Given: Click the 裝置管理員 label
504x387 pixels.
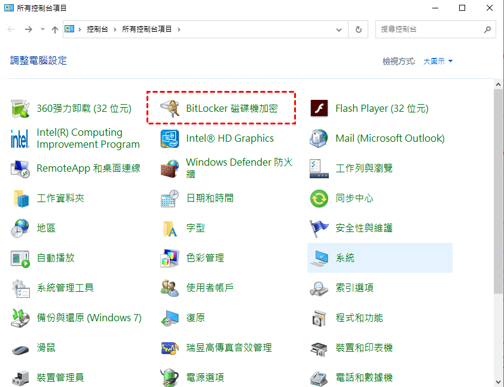Looking at the screenshot, I should [x=60, y=377].
